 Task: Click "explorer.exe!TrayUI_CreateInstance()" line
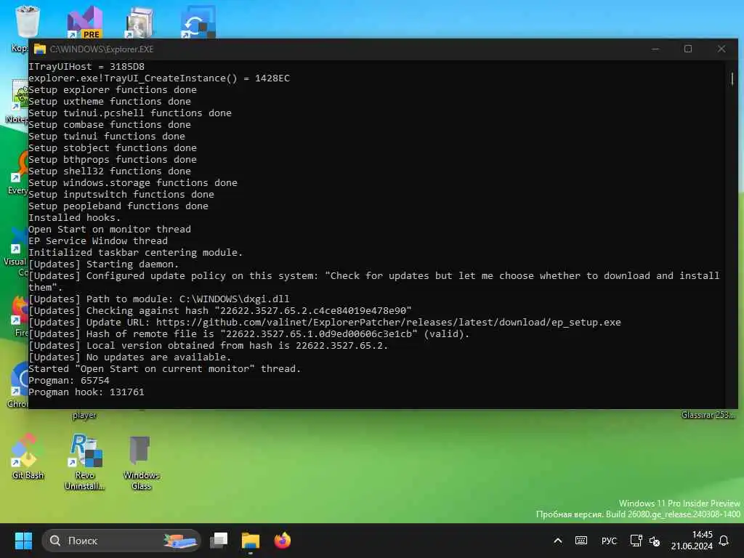coord(159,78)
